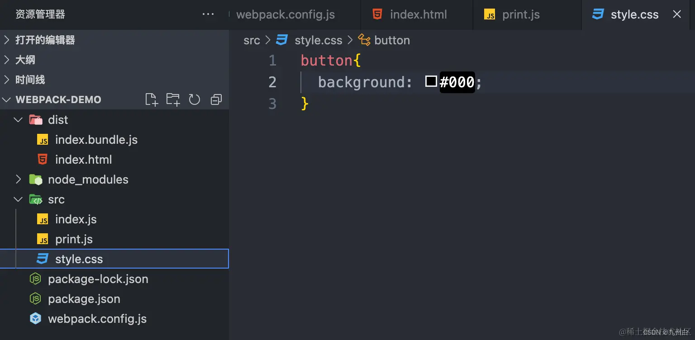Click the Node icon beside package-lock.json

pyautogui.click(x=35, y=279)
